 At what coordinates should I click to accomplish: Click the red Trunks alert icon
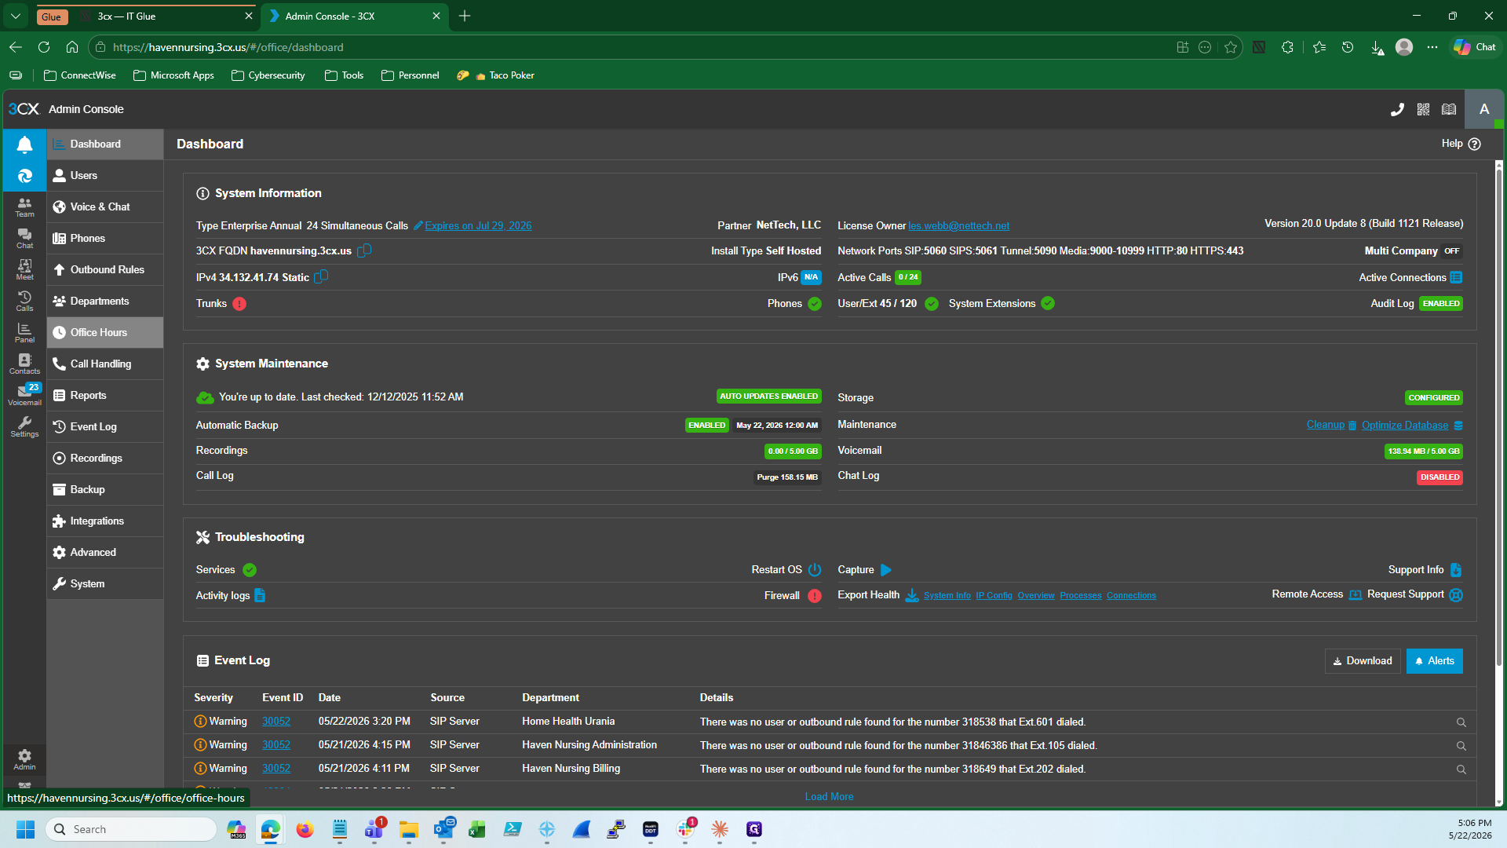tap(239, 304)
